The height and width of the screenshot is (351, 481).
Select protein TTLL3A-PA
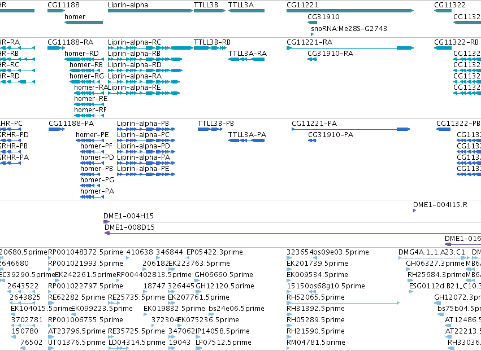246,141
